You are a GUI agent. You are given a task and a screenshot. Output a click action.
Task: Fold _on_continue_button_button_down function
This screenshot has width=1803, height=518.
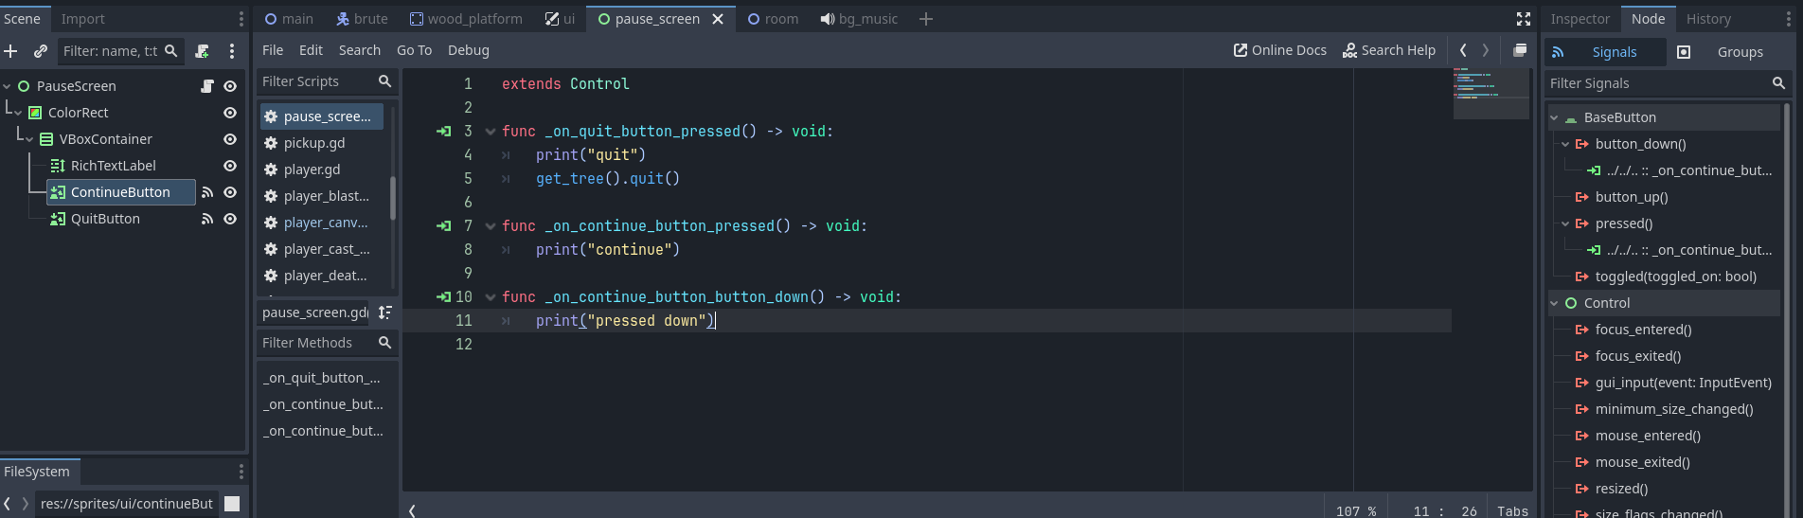[491, 297]
